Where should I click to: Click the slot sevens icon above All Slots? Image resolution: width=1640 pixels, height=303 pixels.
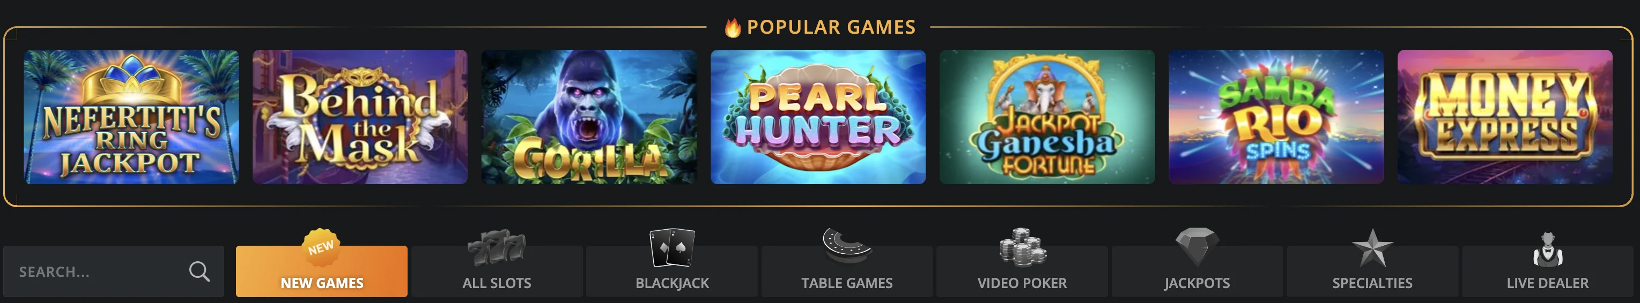496,247
